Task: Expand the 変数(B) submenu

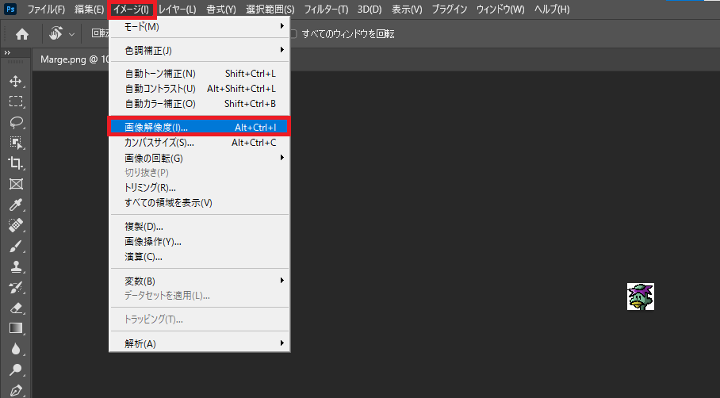Action: [199, 281]
